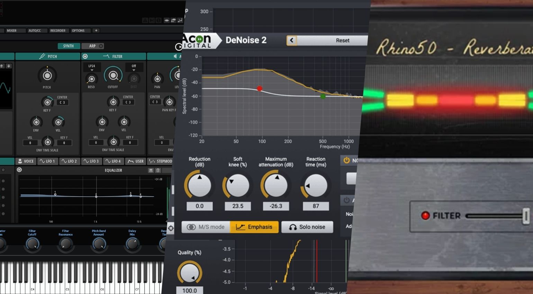Select the LFO 3 tab
533x294 pixels.
pyautogui.click(x=91, y=161)
